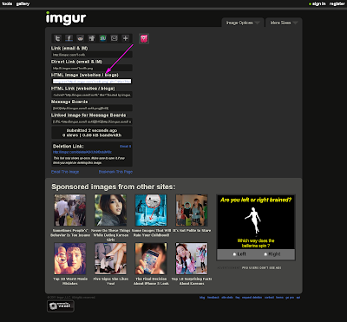Share the image on Reddit
The image size is (347, 322).
click(x=81, y=38)
